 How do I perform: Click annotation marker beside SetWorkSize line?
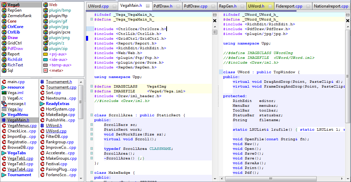(92, 134)
